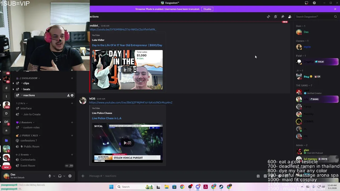Screen dimensions: 340x191
Task: Join the Join to Create voice channel
Action: click(44, 114)
